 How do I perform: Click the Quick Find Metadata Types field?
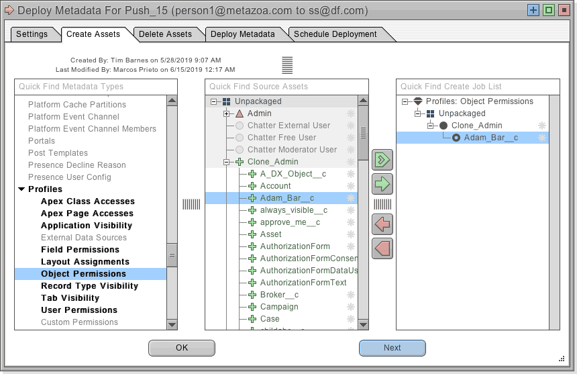tap(96, 87)
